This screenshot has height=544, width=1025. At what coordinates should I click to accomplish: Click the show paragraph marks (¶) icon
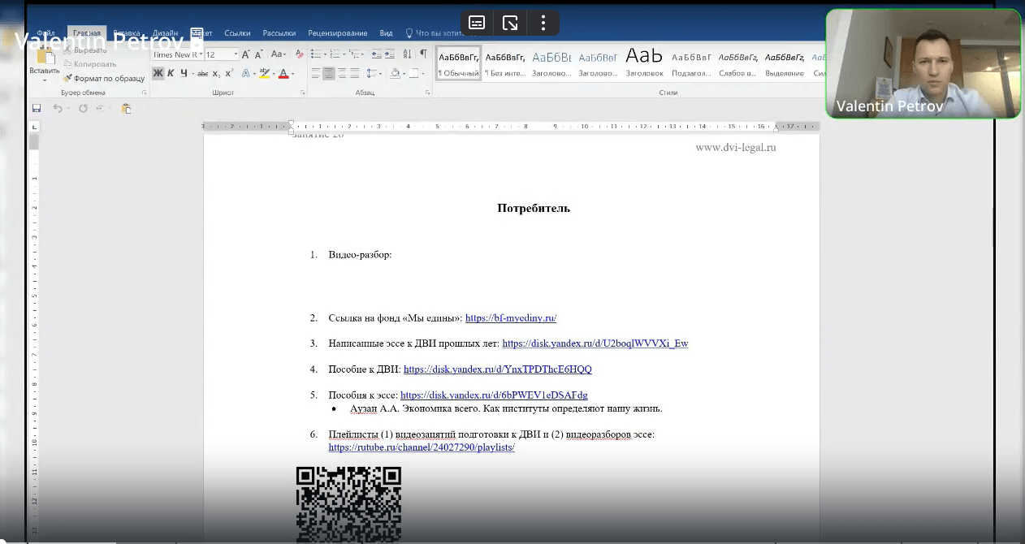(423, 54)
